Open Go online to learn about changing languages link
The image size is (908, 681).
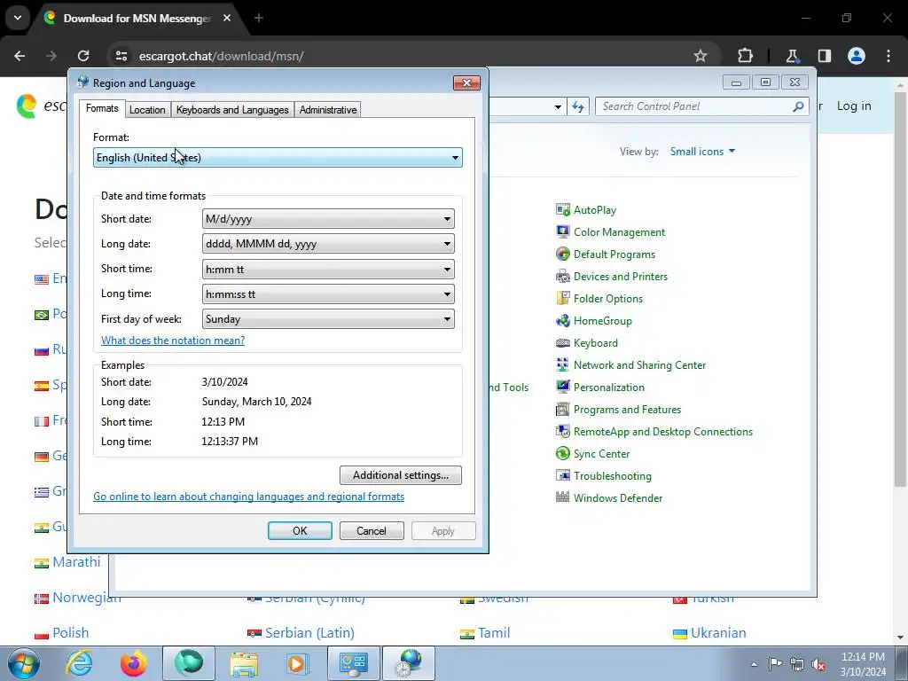tap(249, 497)
